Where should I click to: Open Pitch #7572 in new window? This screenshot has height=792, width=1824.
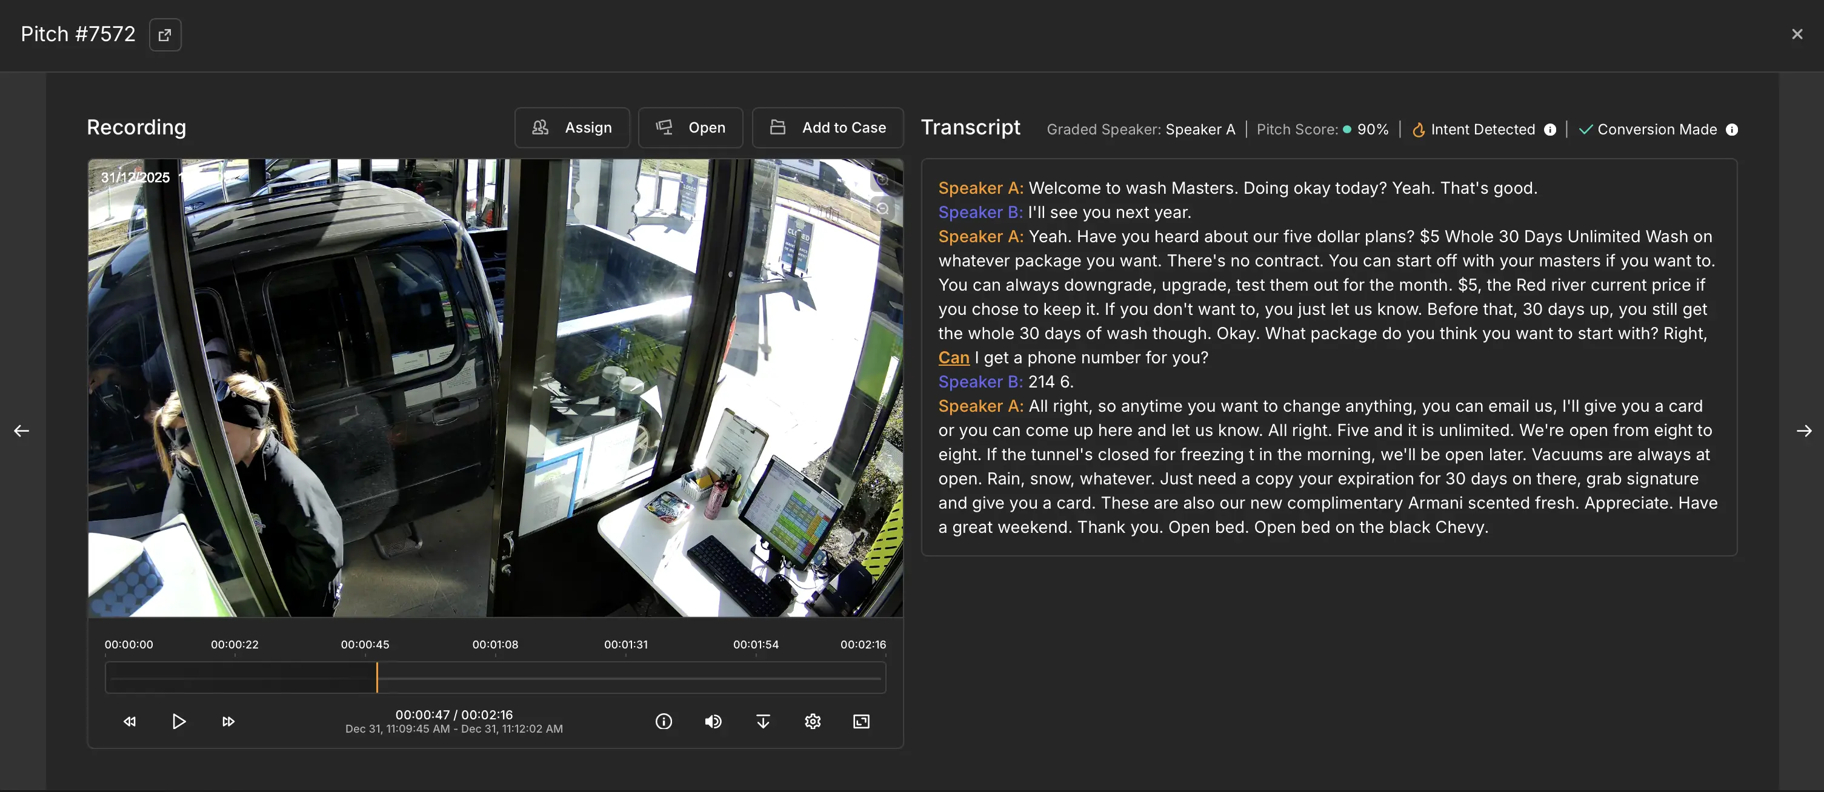(x=164, y=34)
